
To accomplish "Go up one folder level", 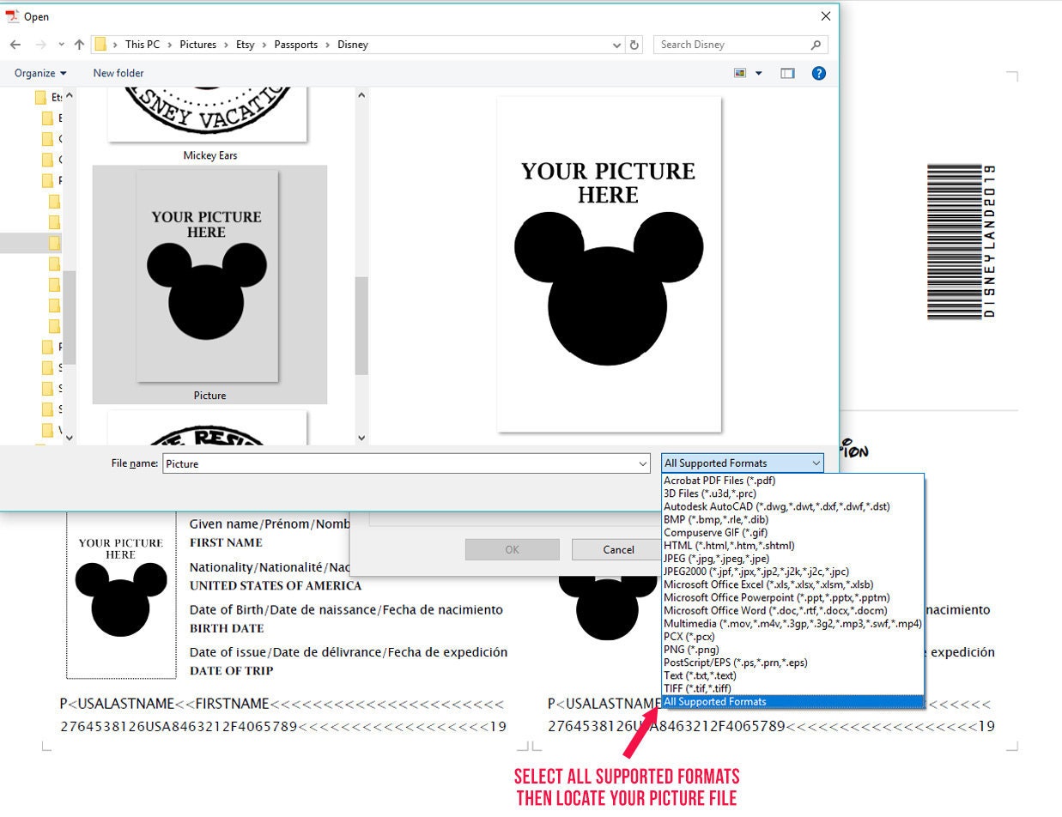I will (x=80, y=45).
